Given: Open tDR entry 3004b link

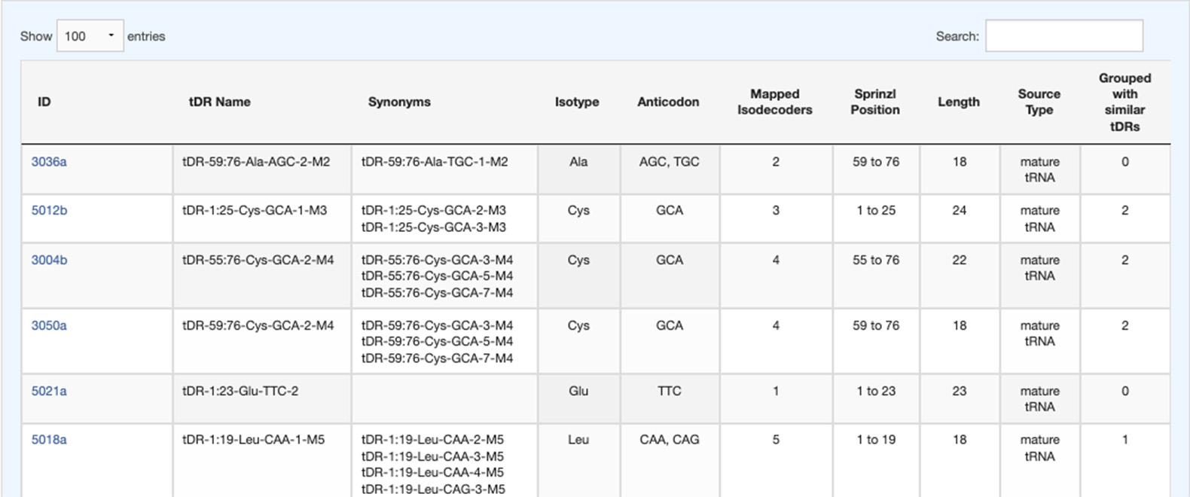Looking at the screenshot, I should [49, 261].
